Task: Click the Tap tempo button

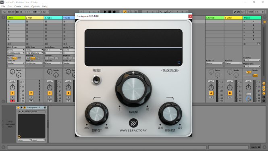Action: pos(4,12)
